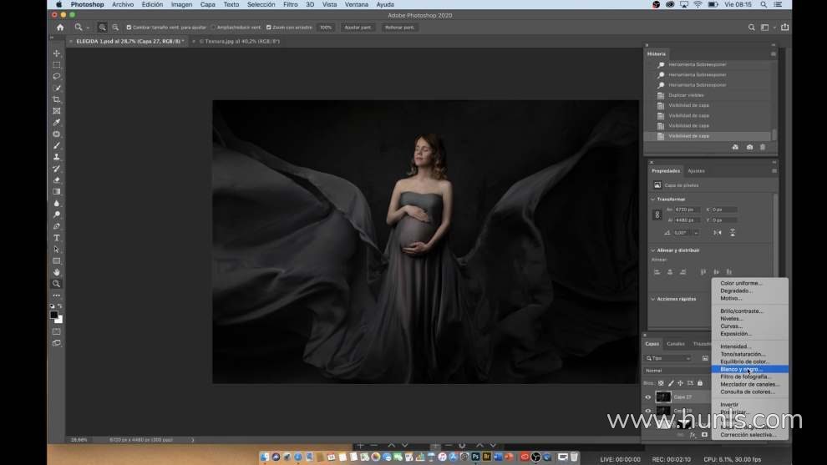Click the foreground color swatch
This screenshot has height=465, width=827.
(54, 315)
